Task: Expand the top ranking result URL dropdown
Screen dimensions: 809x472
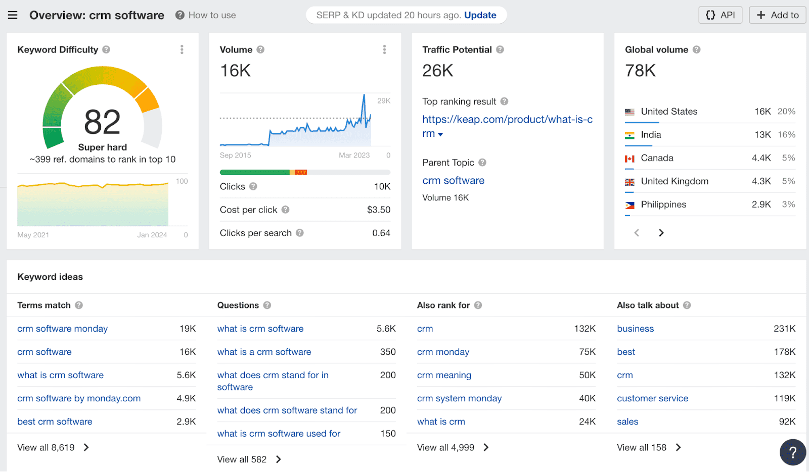Action: click(441, 134)
